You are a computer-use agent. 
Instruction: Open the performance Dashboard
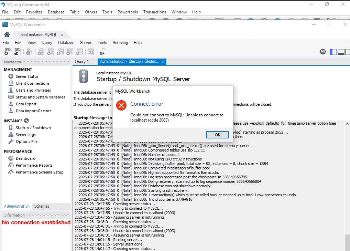coord(25,158)
